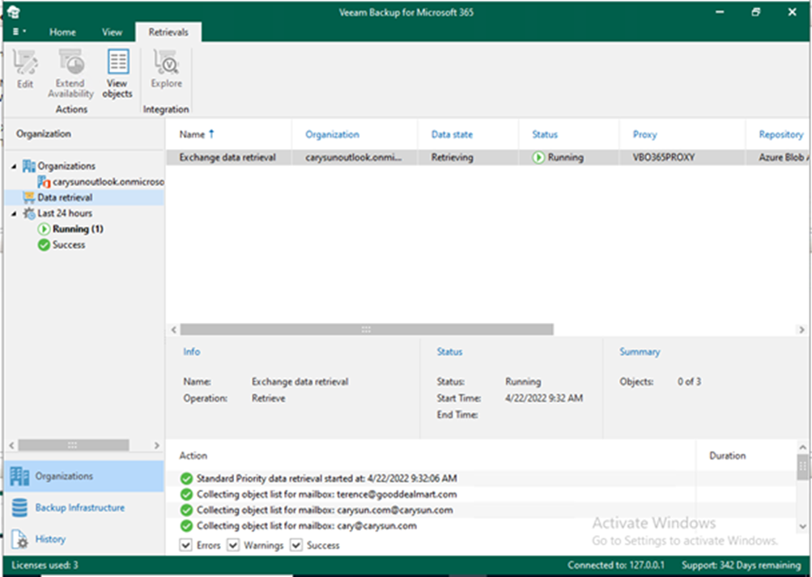This screenshot has width=812, height=577.
Task: Open the History navigation pane
Action: tap(84, 539)
